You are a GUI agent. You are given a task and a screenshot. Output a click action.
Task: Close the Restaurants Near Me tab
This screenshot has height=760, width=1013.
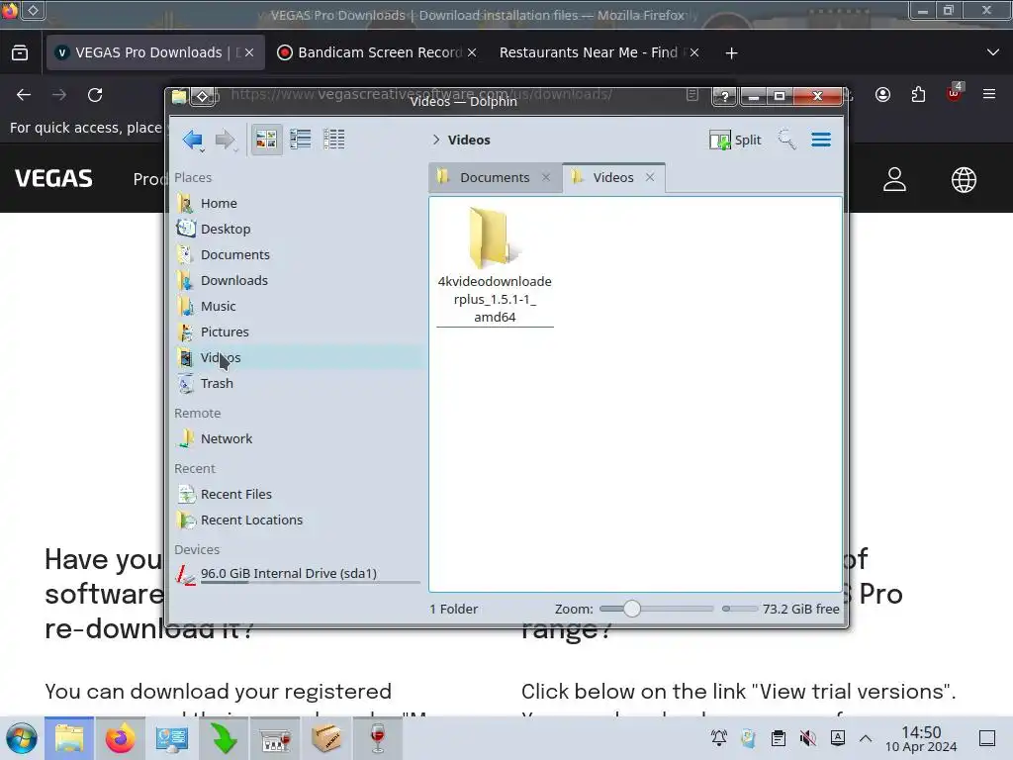[x=694, y=52]
